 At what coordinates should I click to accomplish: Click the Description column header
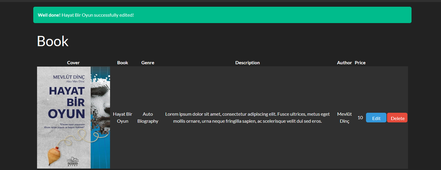(247, 63)
